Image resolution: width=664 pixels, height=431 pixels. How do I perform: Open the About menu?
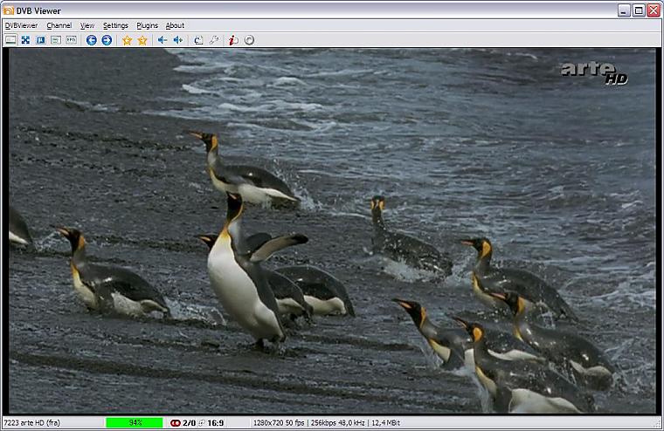point(175,25)
